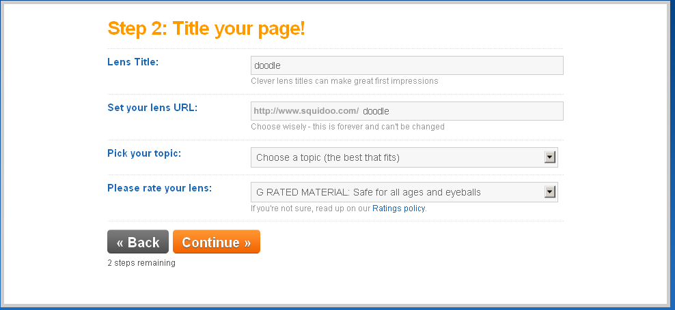The image size is (675, 310).
Task: Click the "2 steps remaining" text
Action: (141, 263)
